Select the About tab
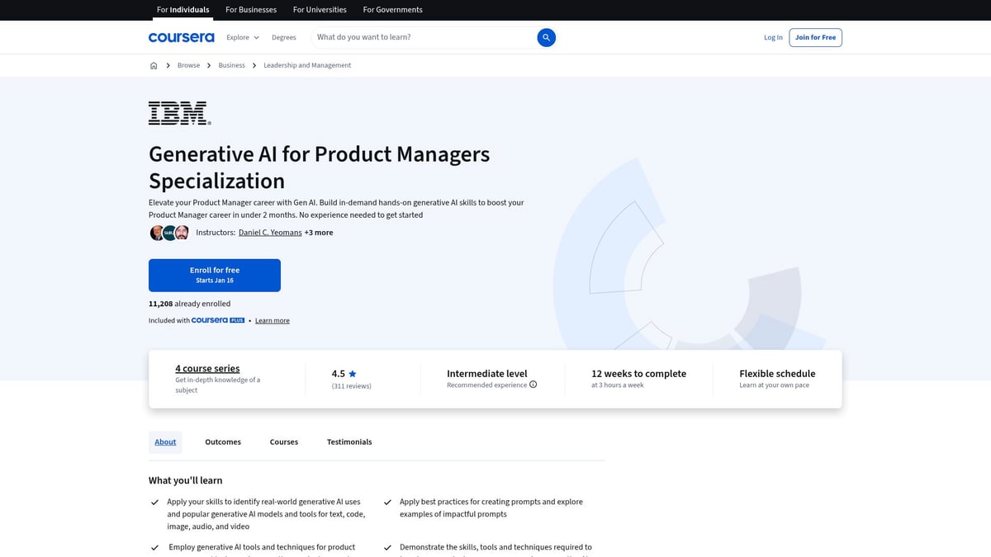The width and height of the screenshot is (991, 557). click(x=165, y=442)
